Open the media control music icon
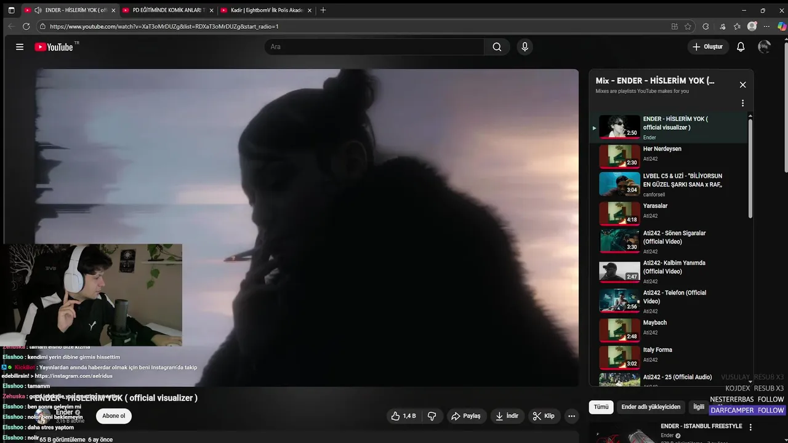Image resolution: width=788 pixels, height=443 pixels. (x=722, y=26)
